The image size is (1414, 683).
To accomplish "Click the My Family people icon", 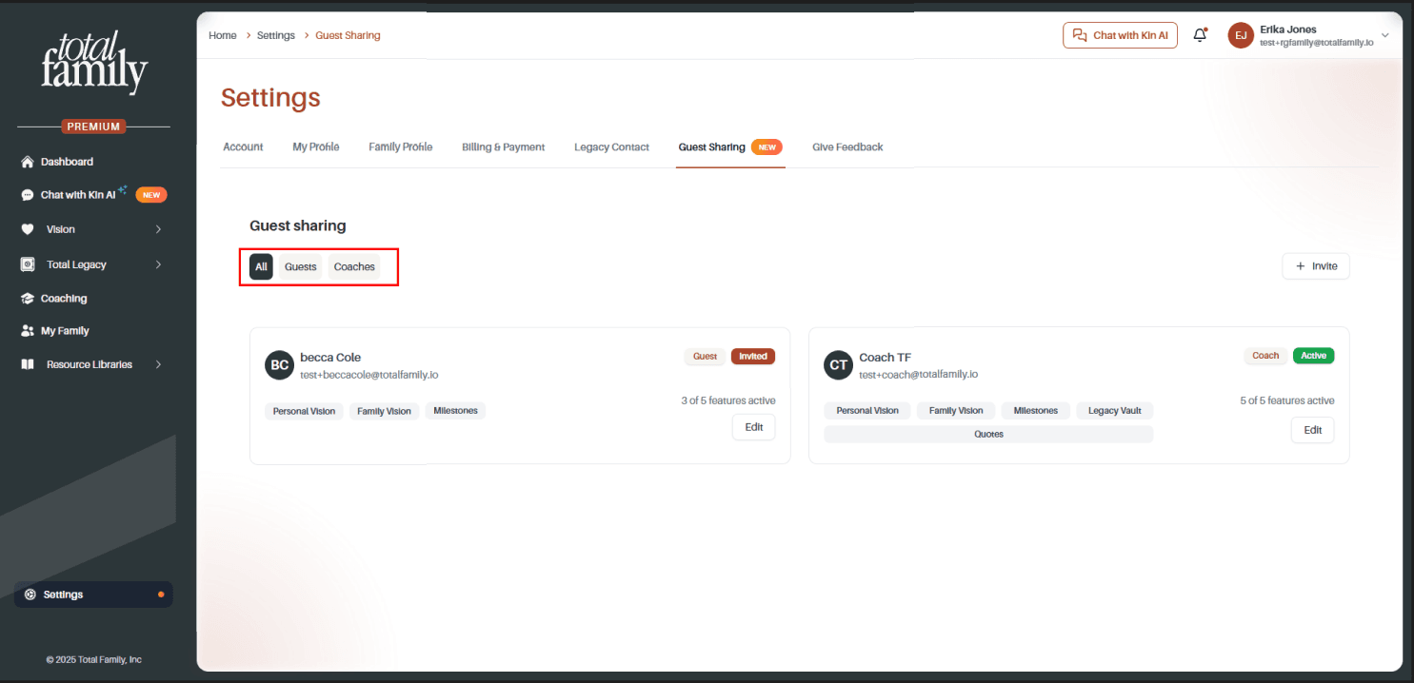I will [28, 331].
